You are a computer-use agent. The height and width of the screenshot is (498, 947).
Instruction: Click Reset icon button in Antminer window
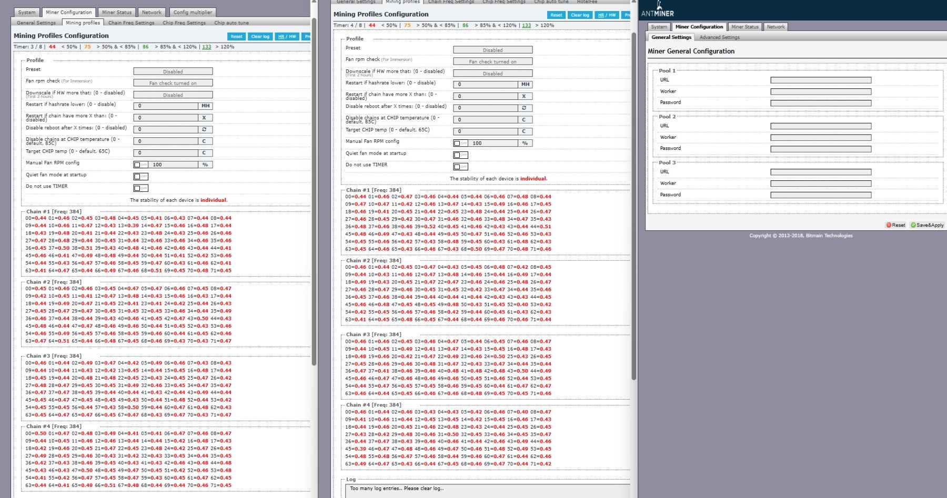895,225
